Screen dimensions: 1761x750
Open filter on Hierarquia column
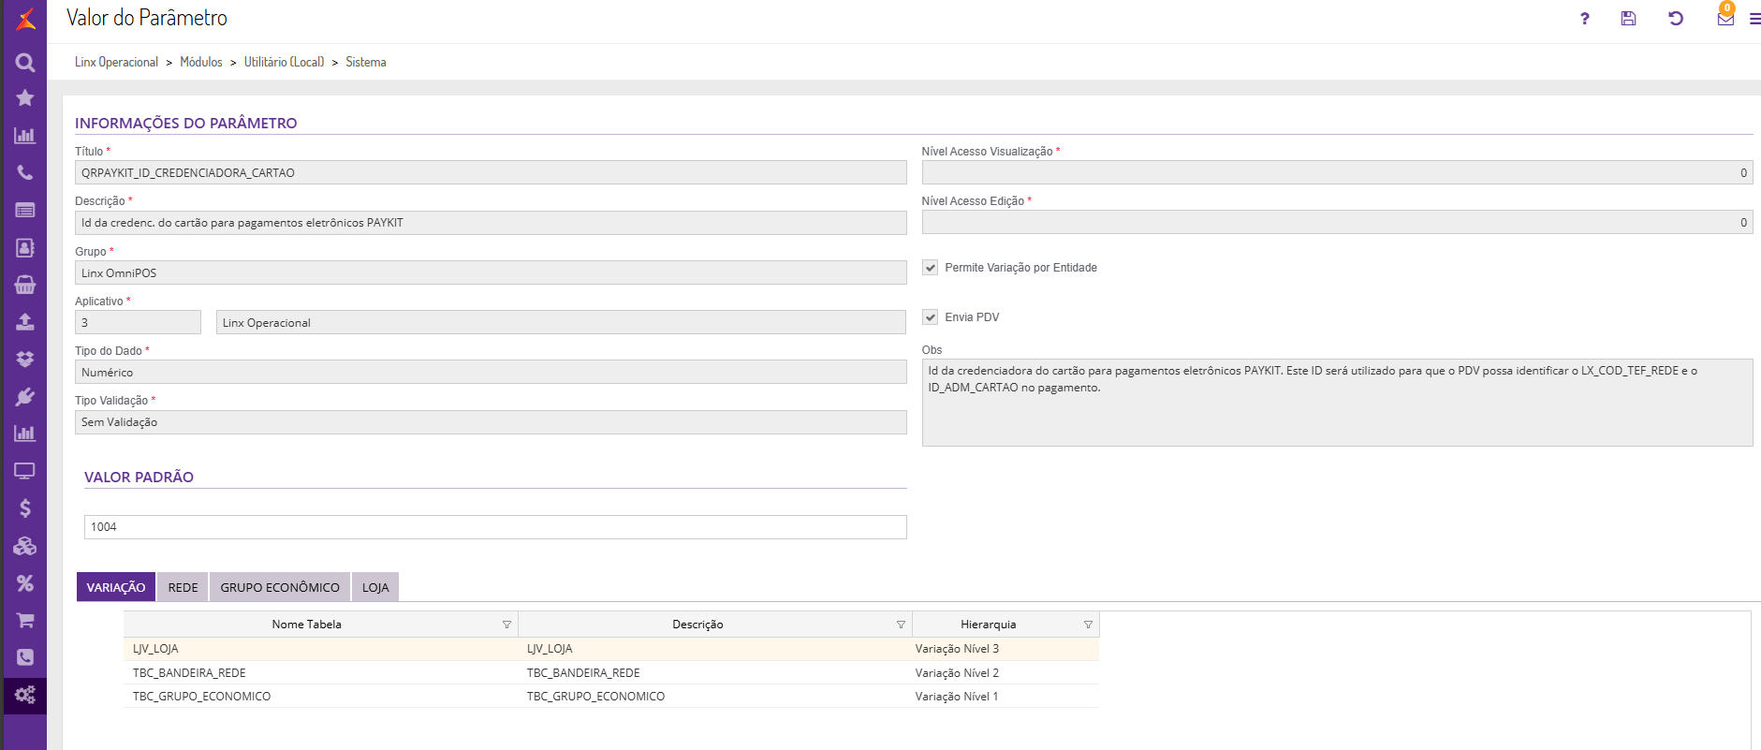point(1088,625)
